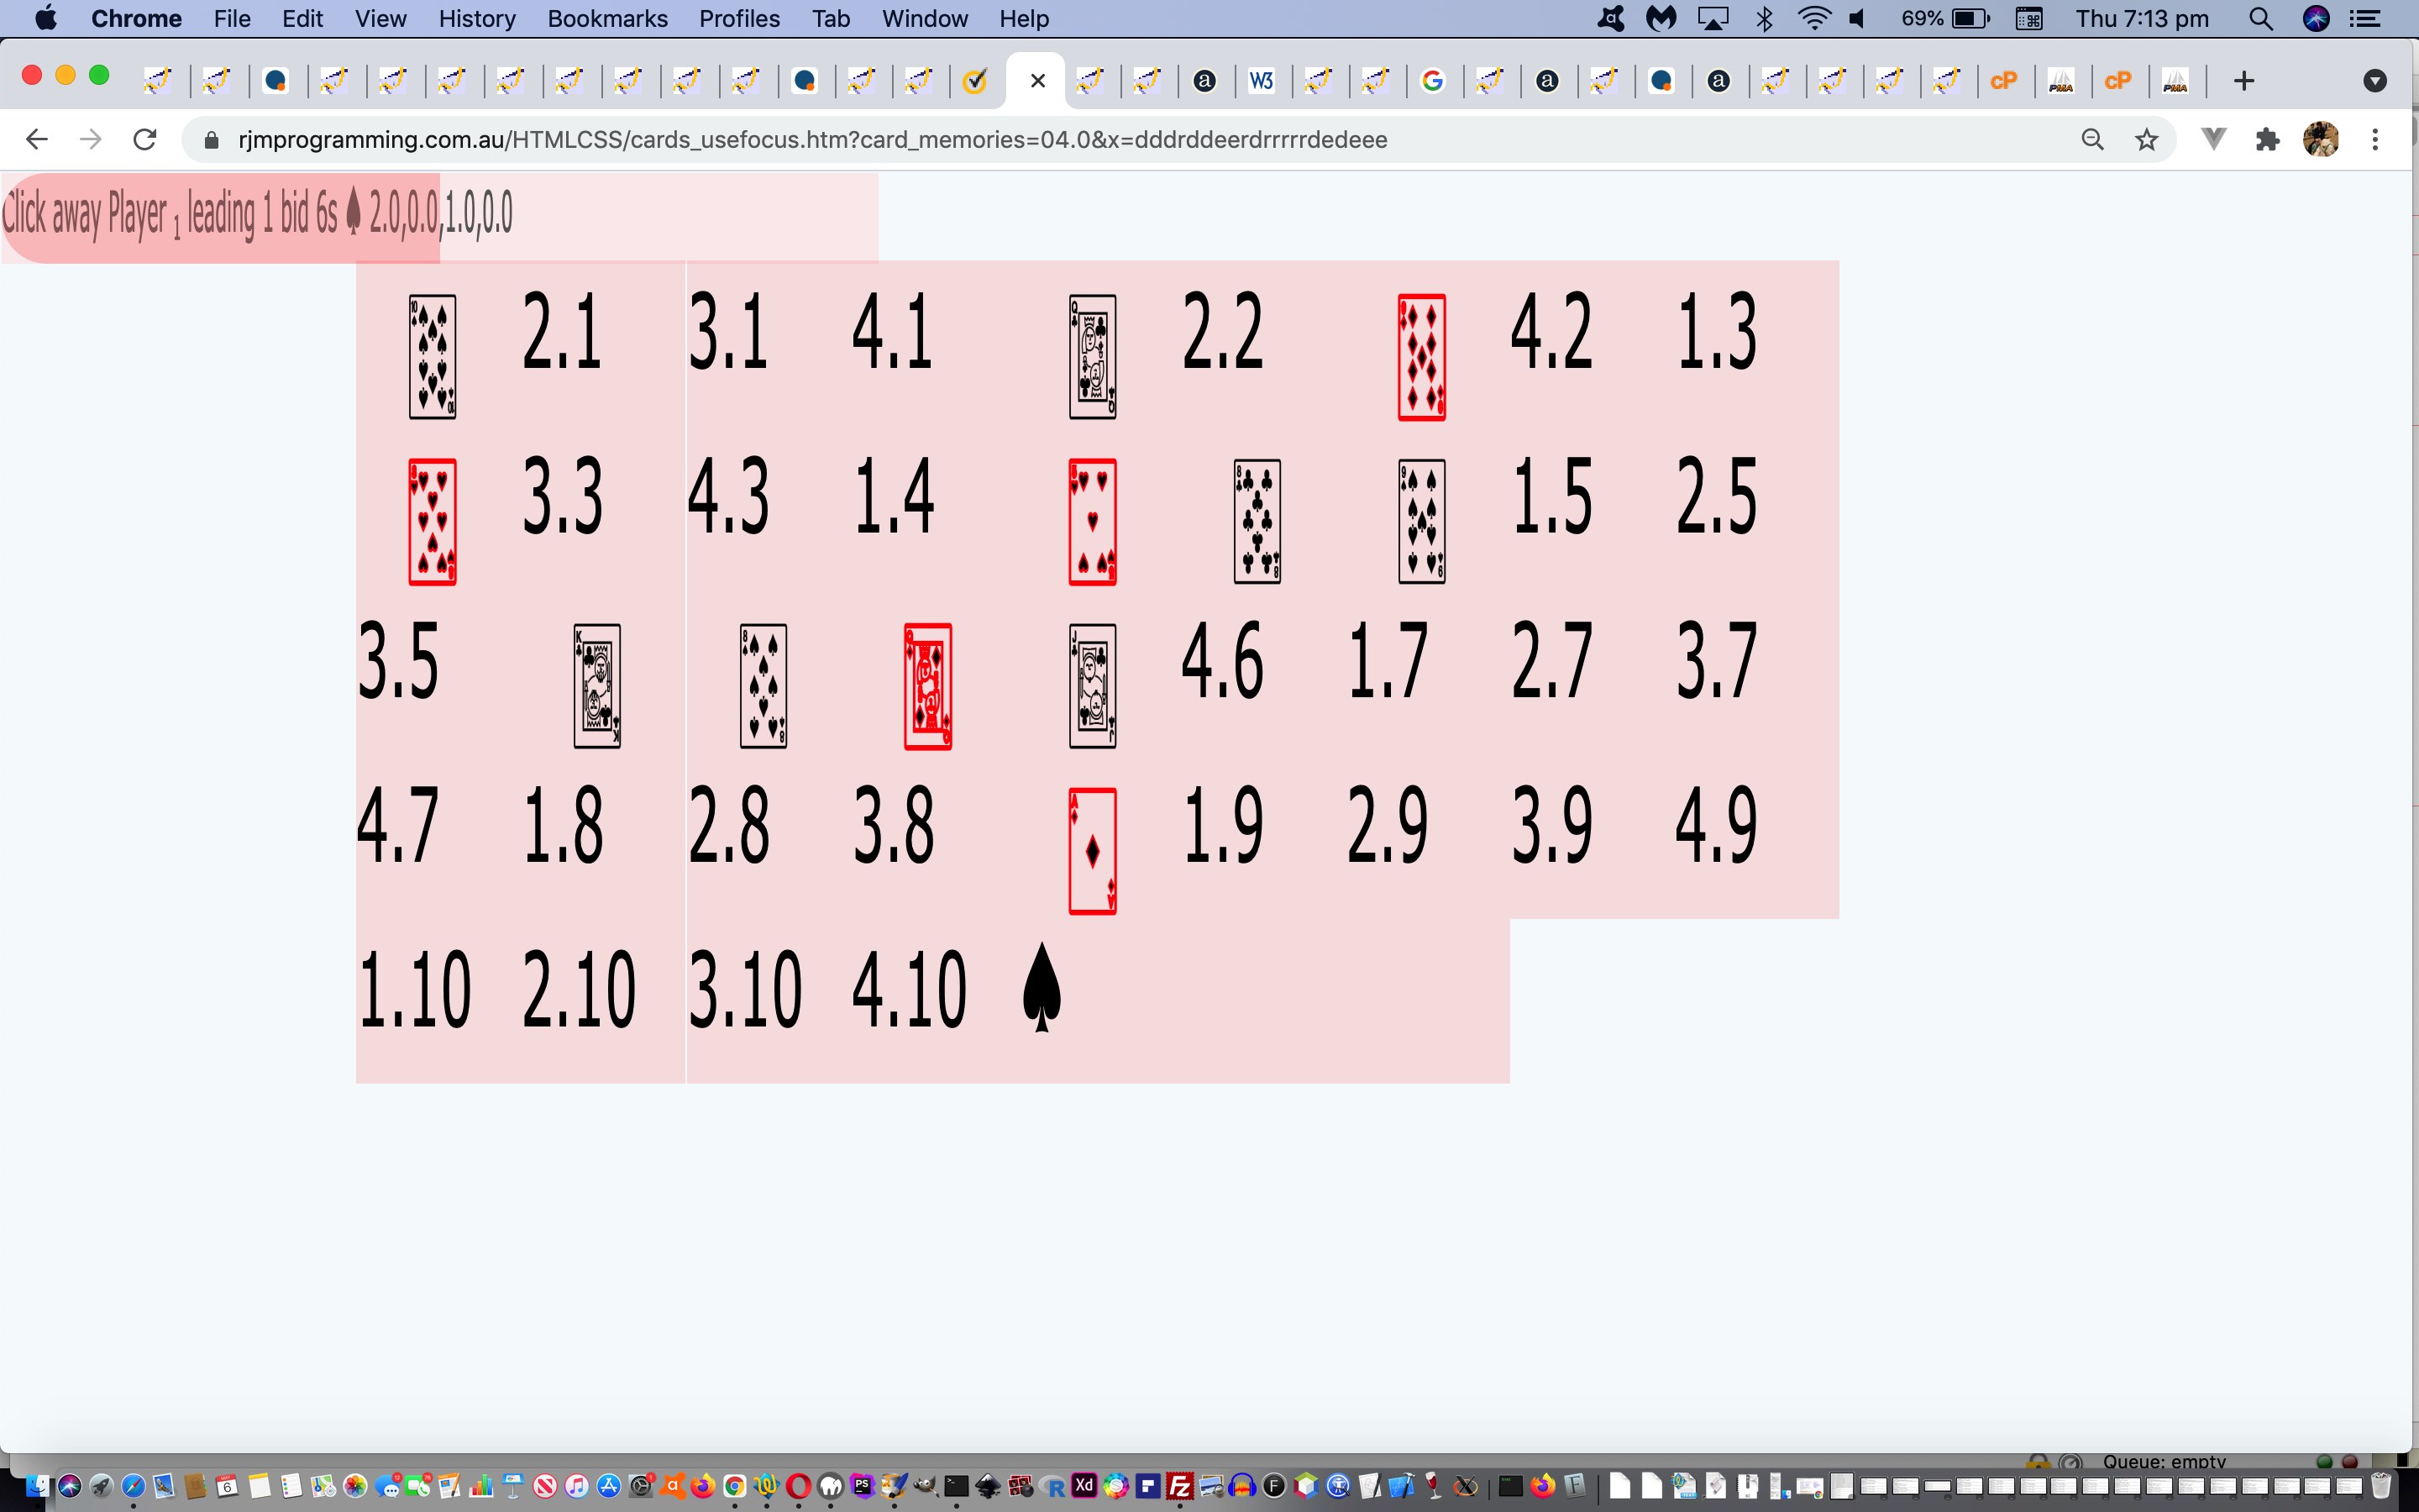
Task: Click the 1.10 card placeholder
Action: tap(415, 990)
